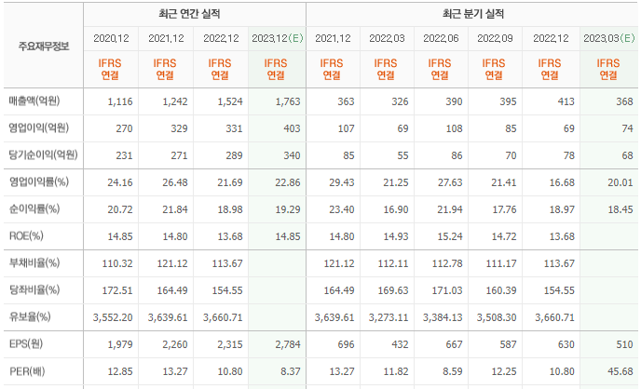This screenshot has width=641, height=389.
Task: Click operating margin value 29.43
Action: [x=342, y=182]
